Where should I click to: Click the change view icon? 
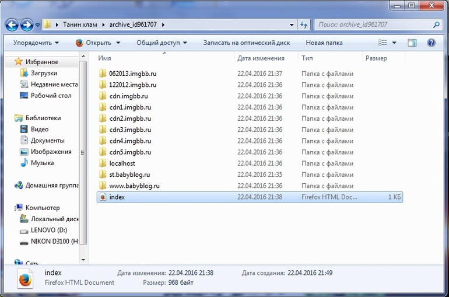coord(383,43)
